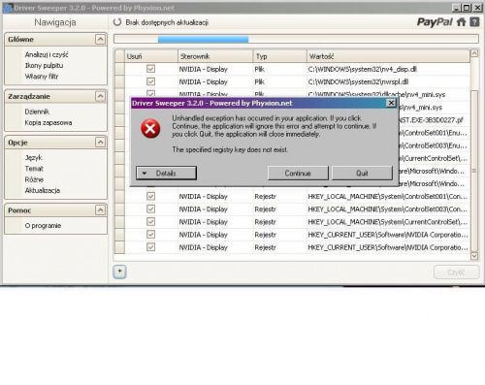Collapse the Zarządzanie navigation section
The image size is (485, 385).
coord(100,96)
